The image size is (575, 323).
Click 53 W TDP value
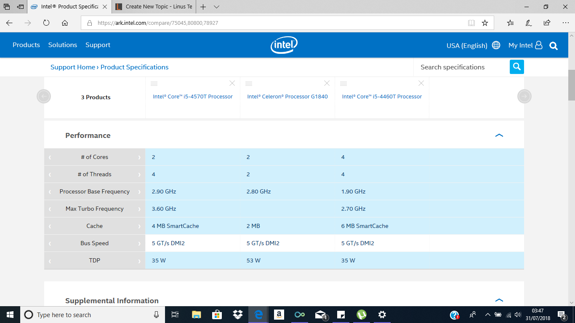[x=253, y=260]
